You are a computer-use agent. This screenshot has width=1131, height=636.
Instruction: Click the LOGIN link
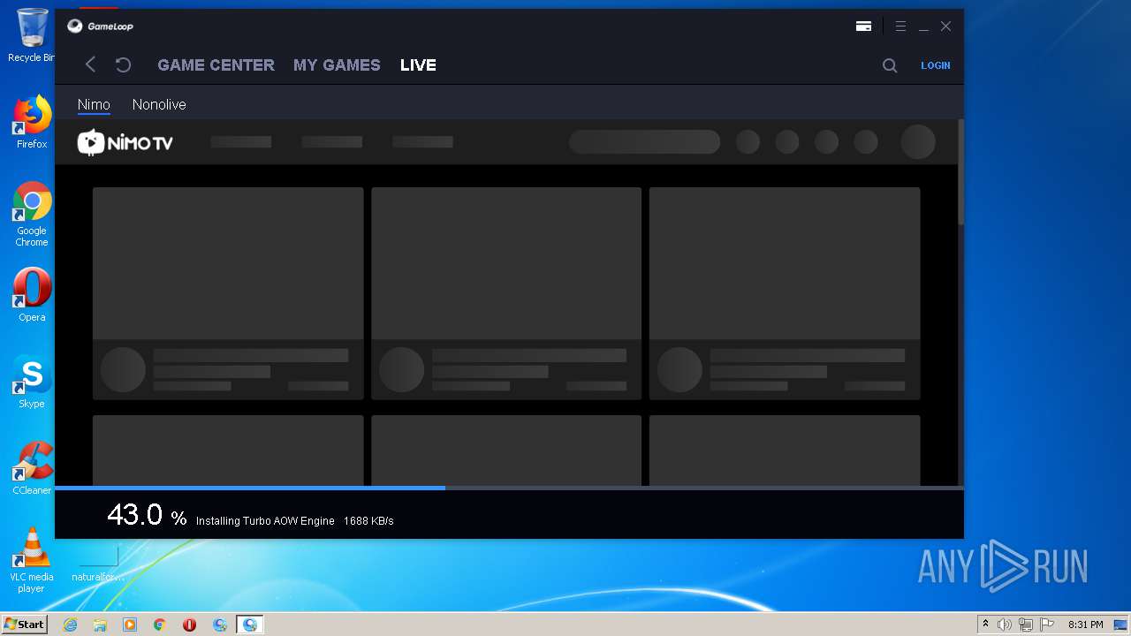coord(935,65)
